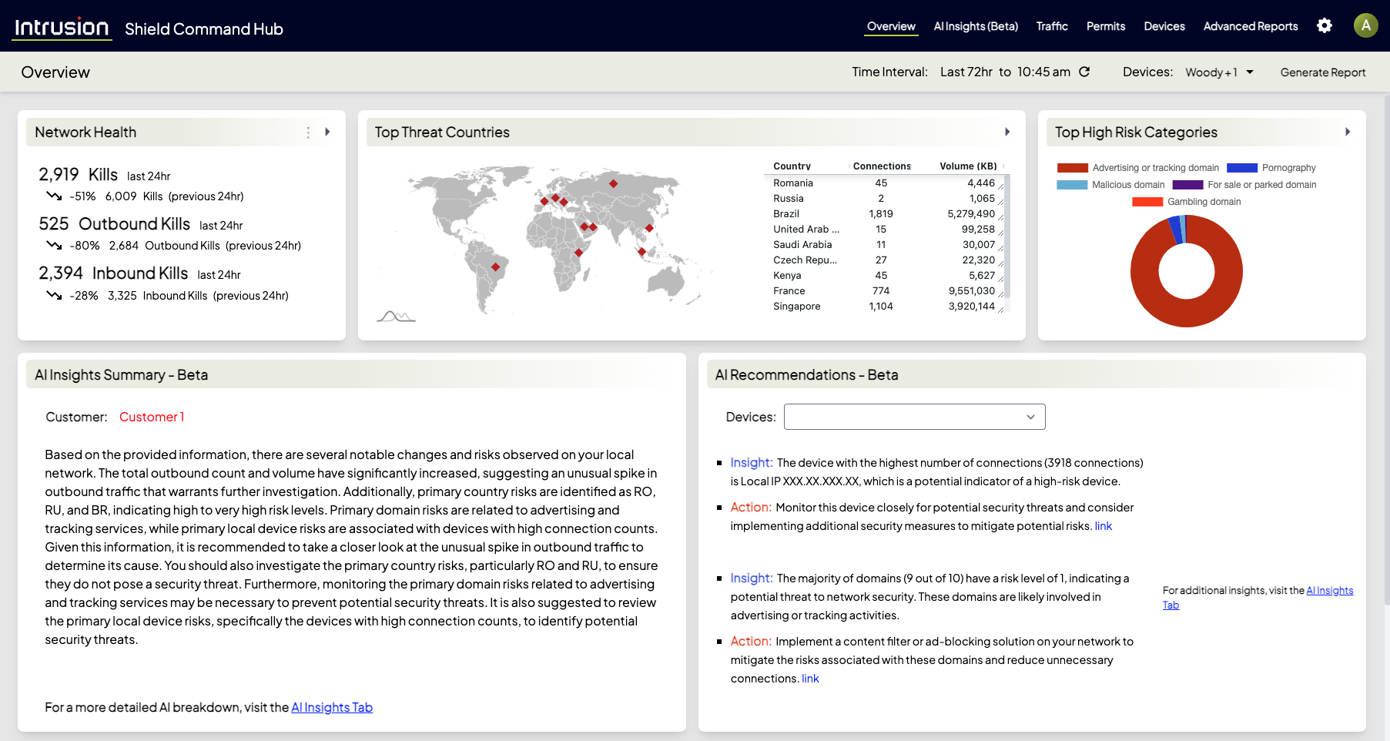Open the account avatar in the top bar
The width and height of the screenshot is (1390, 741).
1365,25
